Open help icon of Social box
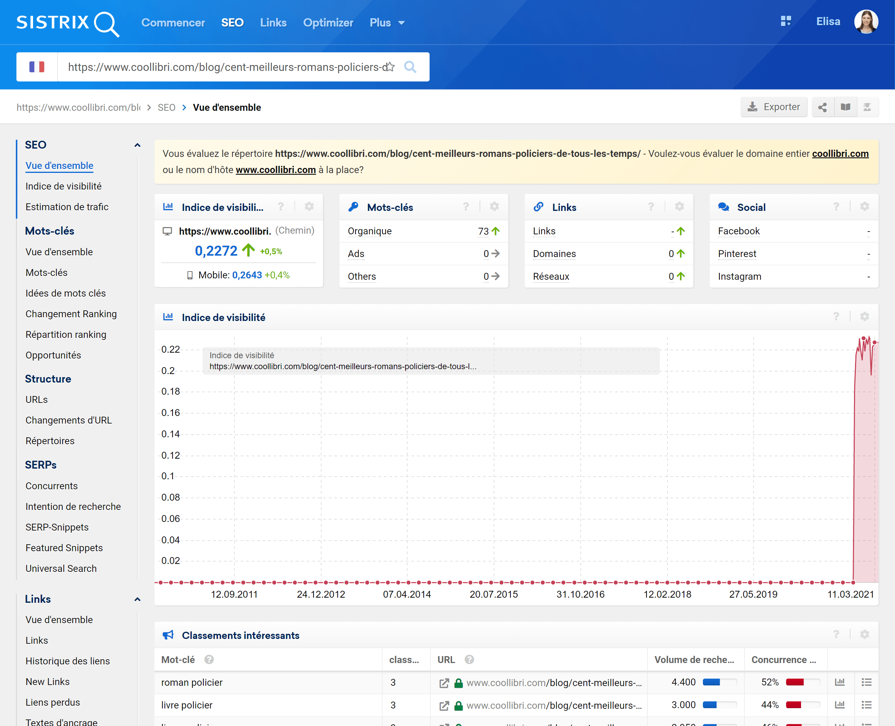895x726 pixels. coord(836,206)
